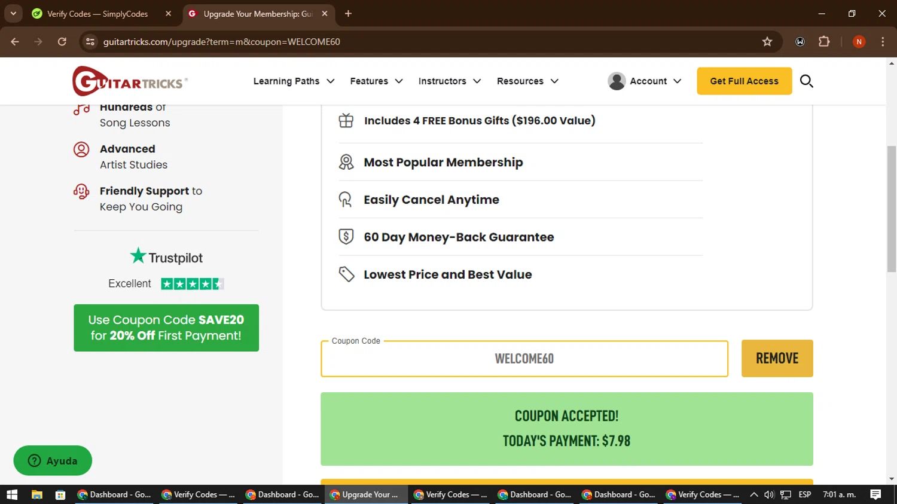The image size is (897, 504).
Task: Bookmark this page with the star icon
Action: click(767, 41)
